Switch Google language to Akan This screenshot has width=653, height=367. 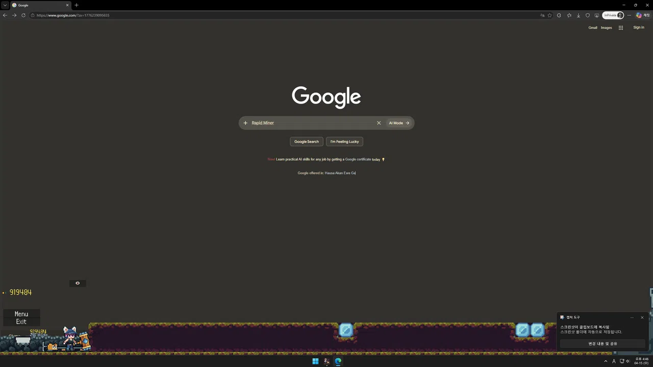coord(339,173)
